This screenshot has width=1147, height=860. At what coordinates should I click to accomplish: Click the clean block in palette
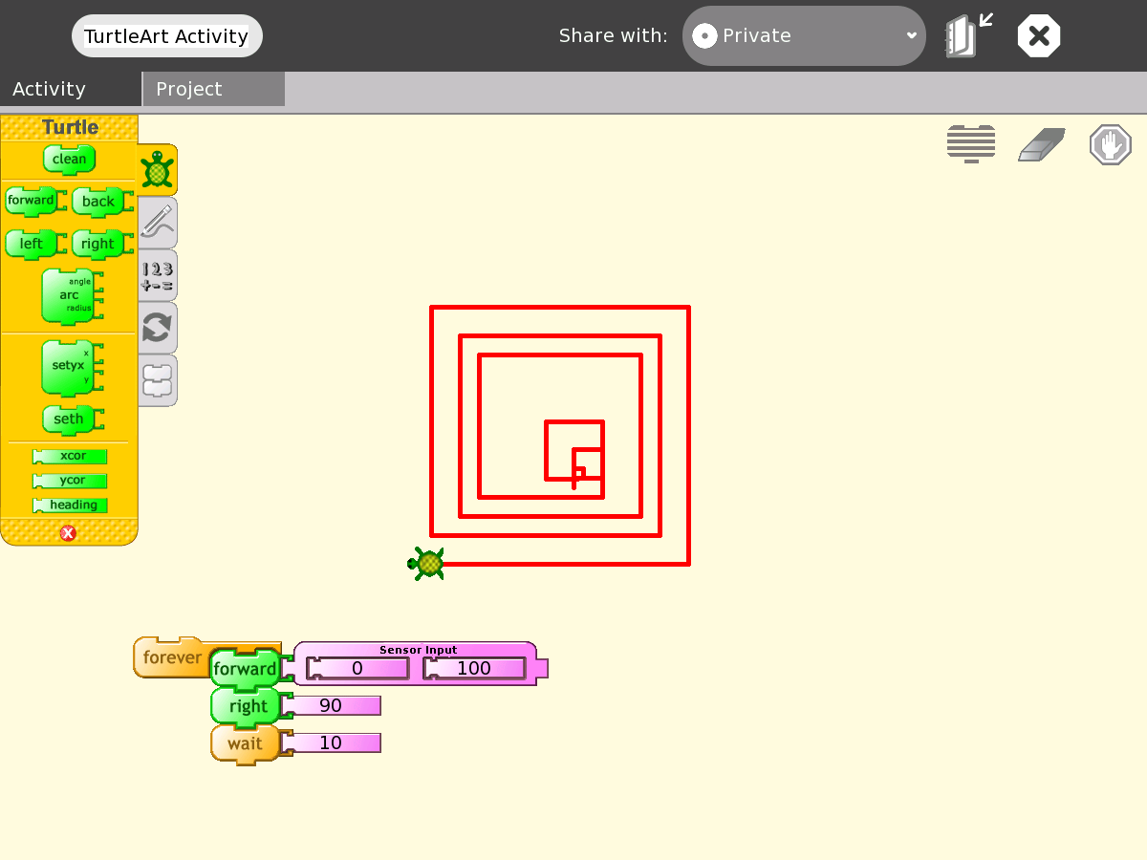tap(69, 159)
